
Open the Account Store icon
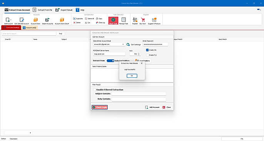point(35,21)
